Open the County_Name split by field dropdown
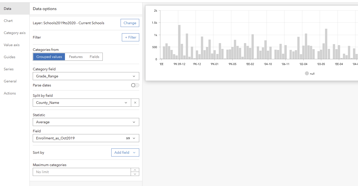 pos(82,103)
